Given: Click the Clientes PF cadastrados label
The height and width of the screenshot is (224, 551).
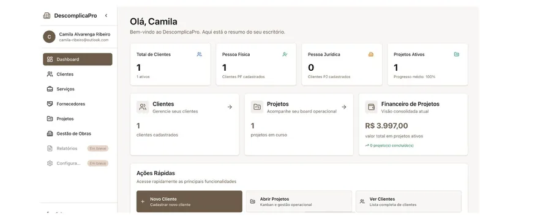Looking at the screenshot, I should tap(244, 77).
